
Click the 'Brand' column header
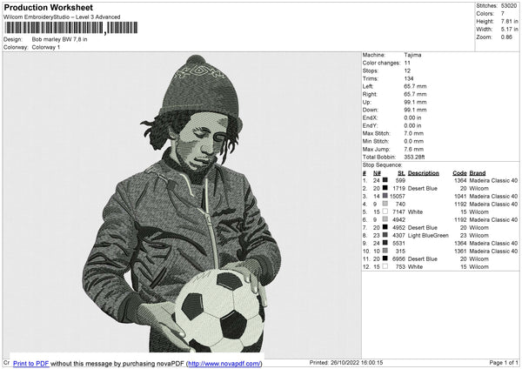tap(478, 173)
